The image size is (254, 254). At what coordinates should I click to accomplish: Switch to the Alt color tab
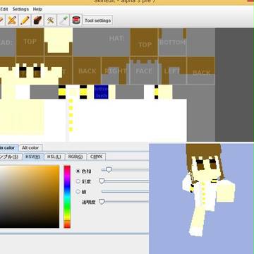30,147
